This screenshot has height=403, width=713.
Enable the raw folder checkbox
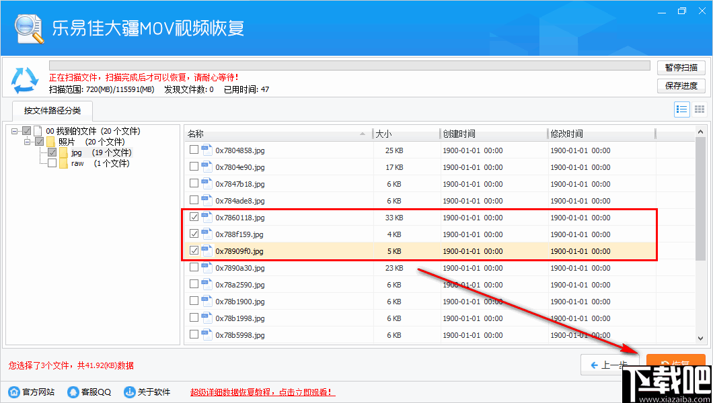point(52,163)
